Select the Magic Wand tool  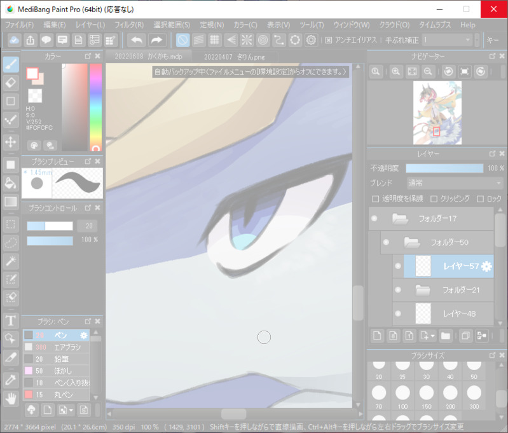[x=11, y=261]
